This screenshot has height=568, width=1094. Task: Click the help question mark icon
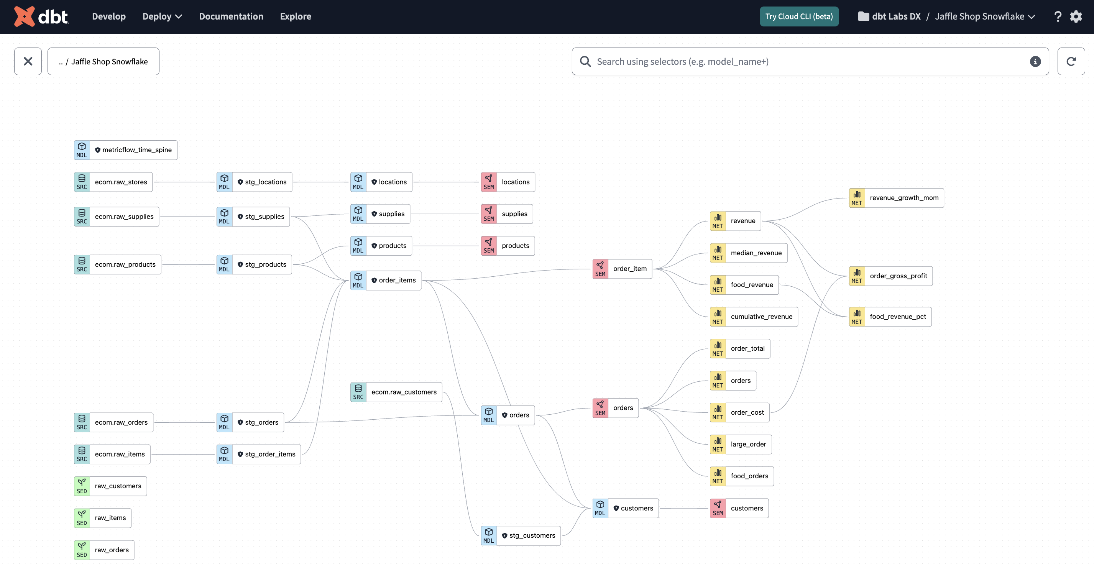[1057, 16]
